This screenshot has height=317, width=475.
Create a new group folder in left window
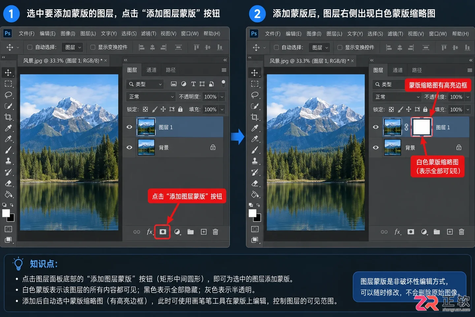(191, 232)
